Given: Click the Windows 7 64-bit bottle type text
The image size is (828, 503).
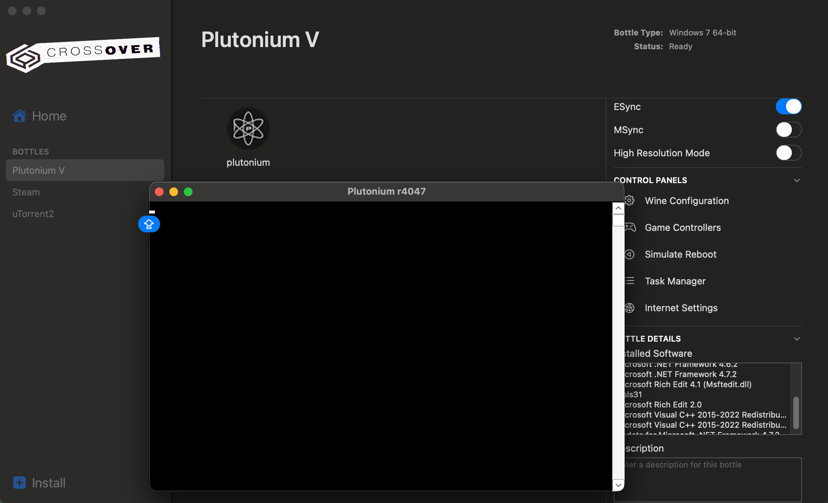Looking at the screenshot, I should [702, 33].
